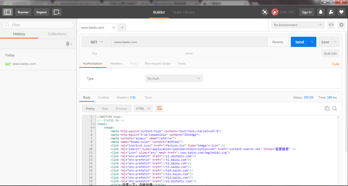Search the response body icon
Image resolution: width=348 pixels, height=186 pixels.
334,108
